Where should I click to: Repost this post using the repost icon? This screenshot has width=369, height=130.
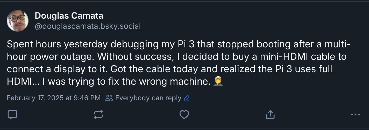coord(98,114)
